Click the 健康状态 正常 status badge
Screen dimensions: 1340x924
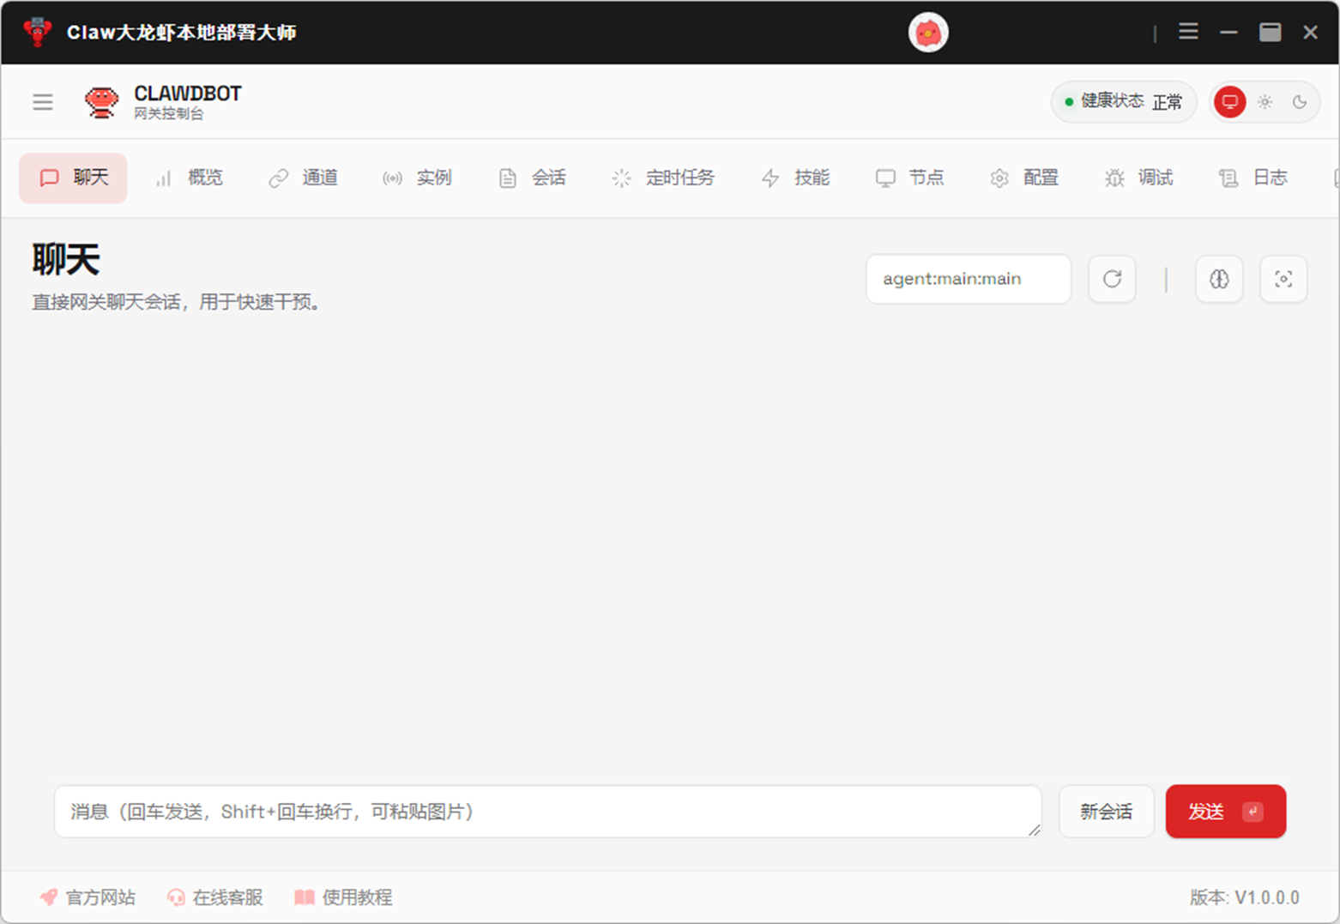1124,102
